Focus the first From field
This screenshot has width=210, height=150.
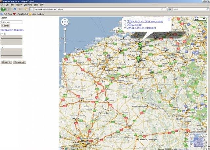(11, 37)
